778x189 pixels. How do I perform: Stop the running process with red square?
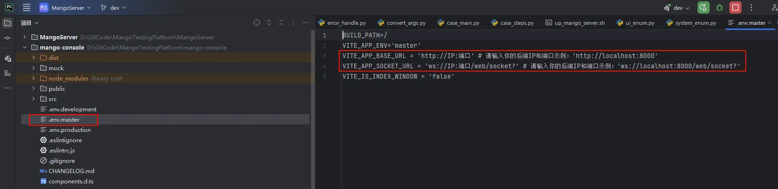(735, 7)
